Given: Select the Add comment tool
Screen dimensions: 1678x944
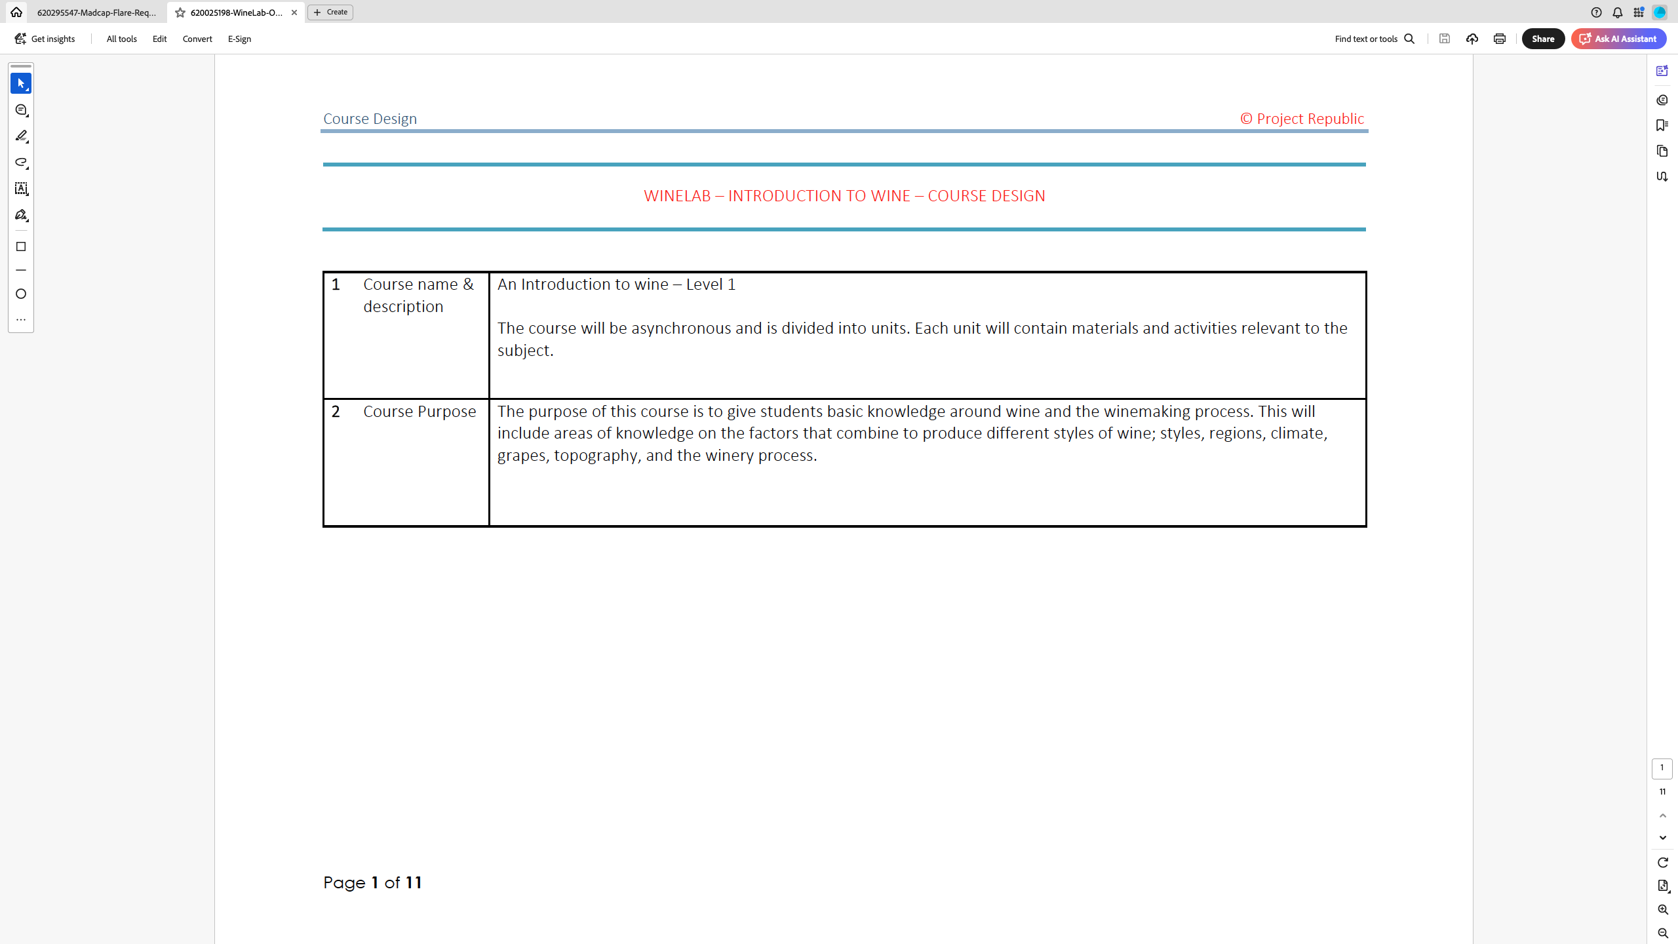Looking at the screenshot, I should click(x=21, y=110).
